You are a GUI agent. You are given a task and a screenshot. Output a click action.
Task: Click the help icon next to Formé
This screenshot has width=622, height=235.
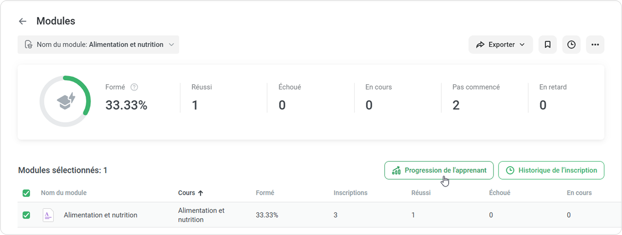tap(134, 87)
